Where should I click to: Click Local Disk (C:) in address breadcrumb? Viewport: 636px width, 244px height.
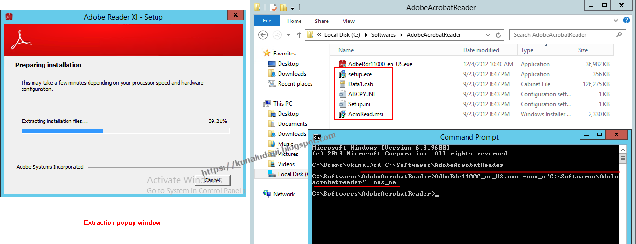[x=343, y=35]
